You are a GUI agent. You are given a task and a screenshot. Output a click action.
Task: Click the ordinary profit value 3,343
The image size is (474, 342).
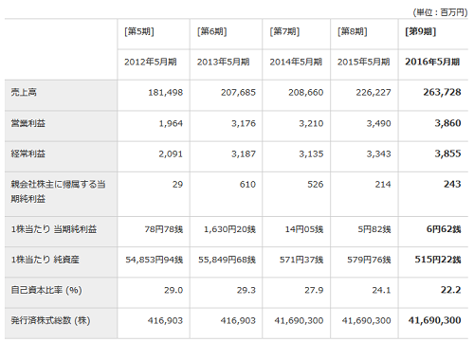pos(379,154)
